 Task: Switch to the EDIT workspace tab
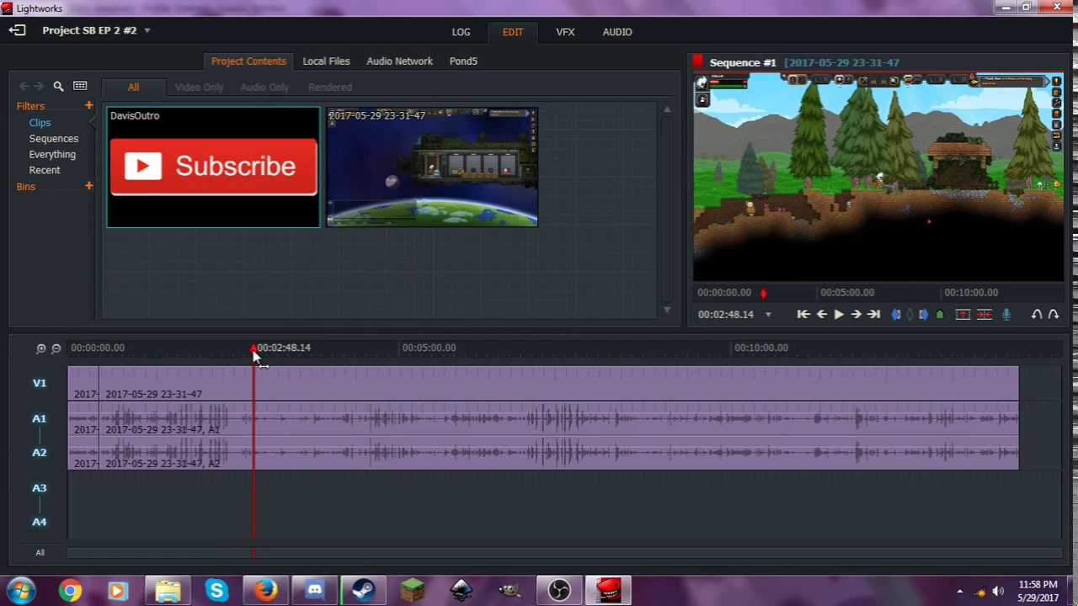[513, 32]
